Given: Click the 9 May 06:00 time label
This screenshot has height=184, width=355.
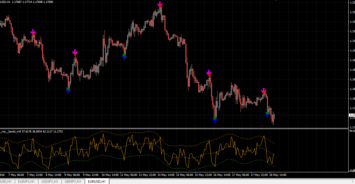Looking at the screenshot, I should pyautogui.click(x=72, y=175).
